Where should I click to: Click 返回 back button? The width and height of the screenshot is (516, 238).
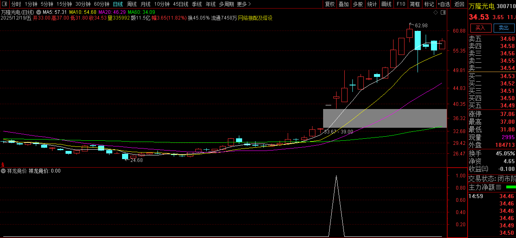pyautogui.click(x=459, y=4)
